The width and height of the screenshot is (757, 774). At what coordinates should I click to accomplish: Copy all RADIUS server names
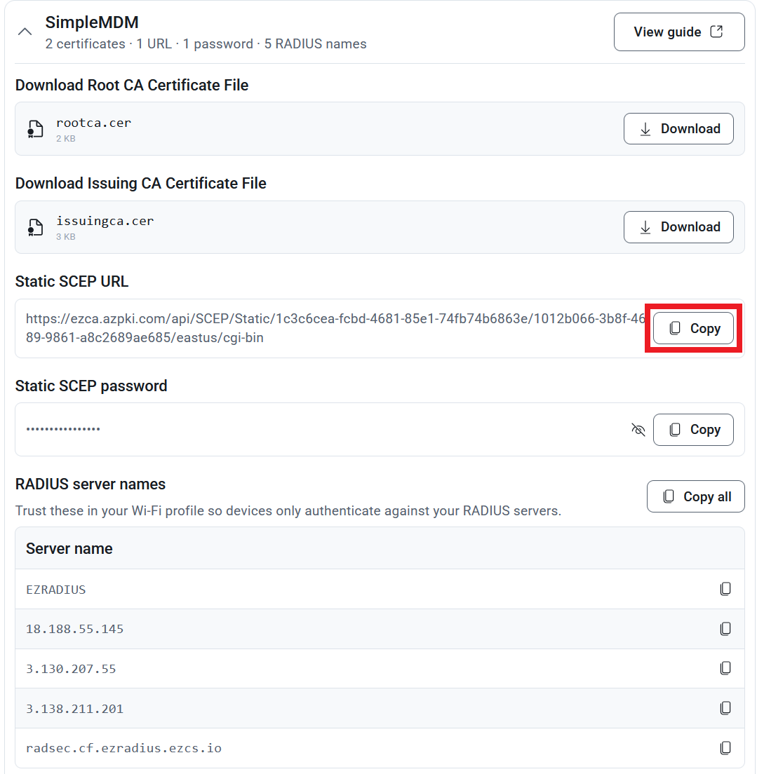pos(696,496)
